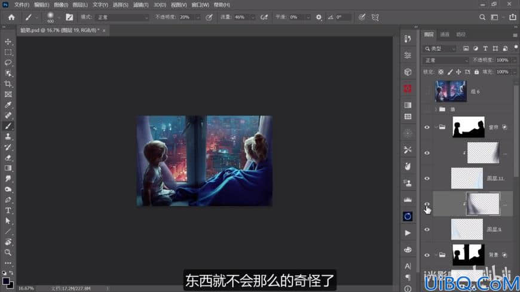Select the Path Selection tool

[8, 221]
